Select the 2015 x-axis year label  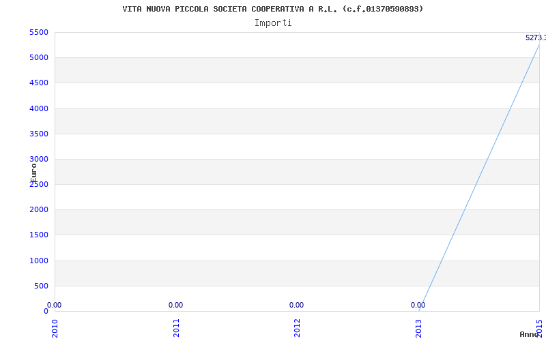pyautogui.click(x=539, y=328)
